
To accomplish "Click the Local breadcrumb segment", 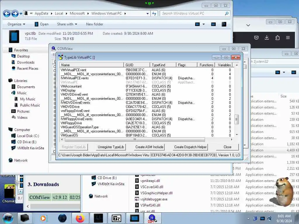I will point(59,13).
